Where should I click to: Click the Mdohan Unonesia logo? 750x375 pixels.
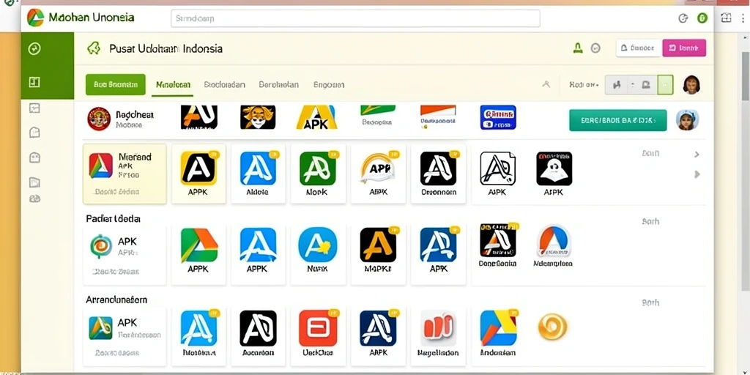click(x=35, y=18)
